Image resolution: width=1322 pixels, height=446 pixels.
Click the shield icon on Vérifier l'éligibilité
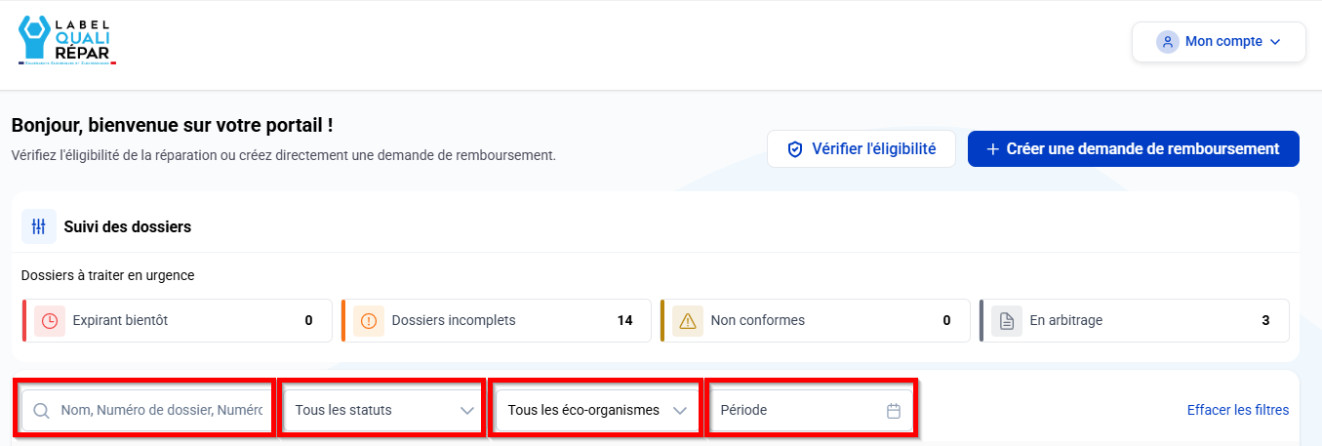795,149
